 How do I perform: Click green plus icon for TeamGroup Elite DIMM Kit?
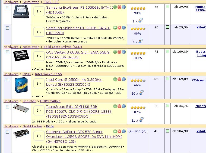pyautogui.click(x=115, y=106)
